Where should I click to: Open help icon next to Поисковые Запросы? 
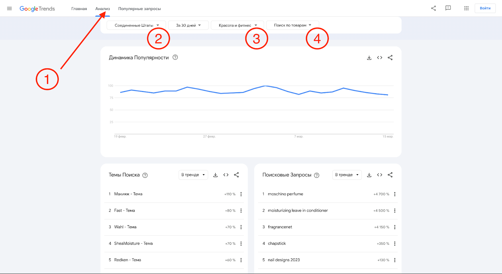(x=317, y=175)
